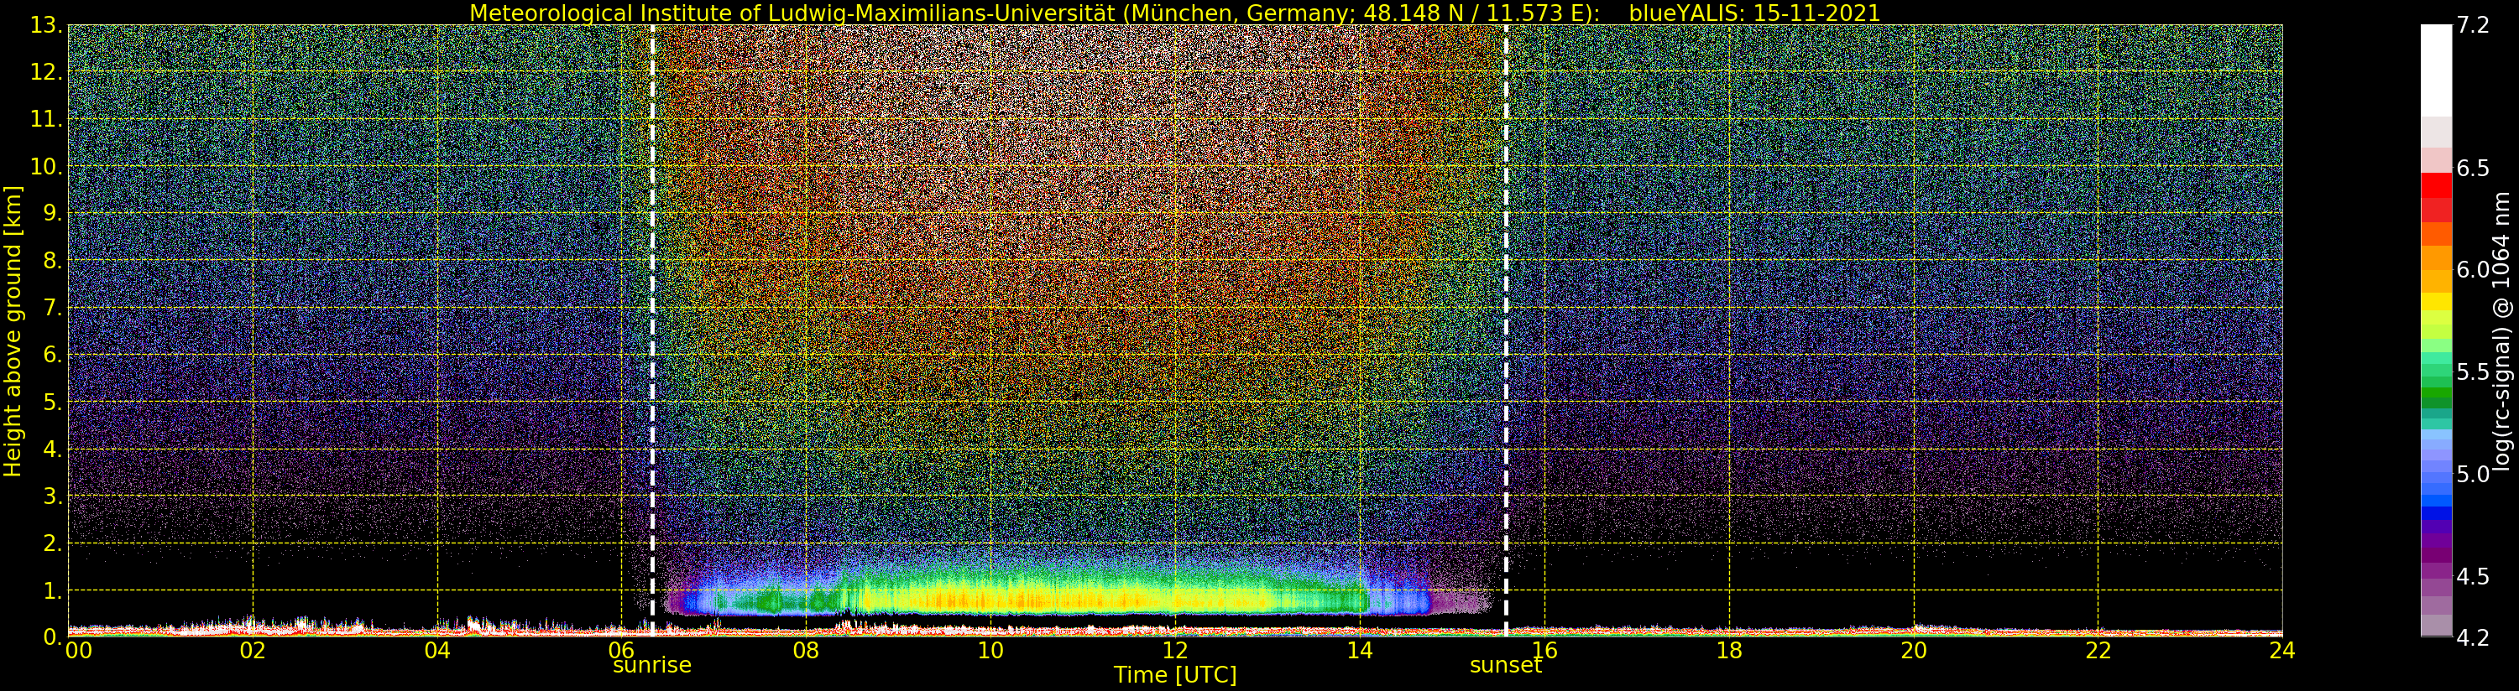
Task: Select the "blueYALIS: 15-11-2021" label
Action: tap(1754, 13)
